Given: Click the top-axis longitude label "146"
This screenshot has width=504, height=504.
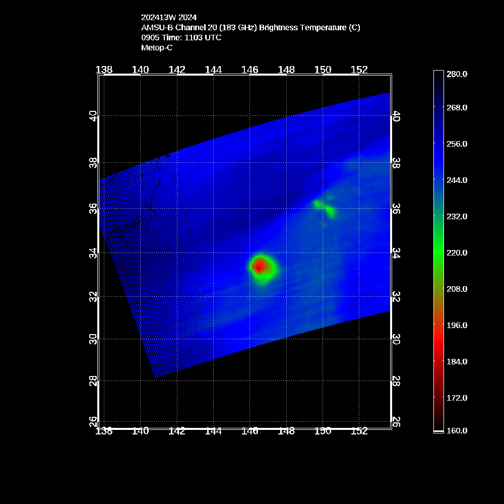Looking at the screenshot, I should pyautogui.click(x=250, y=70).
